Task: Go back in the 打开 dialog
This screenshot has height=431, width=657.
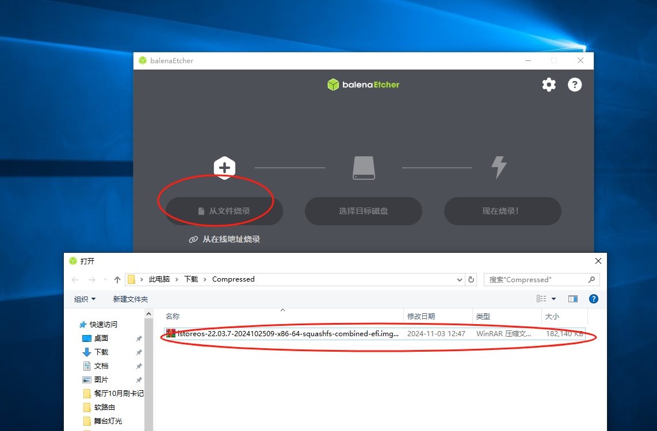Action: coord(75,279)
